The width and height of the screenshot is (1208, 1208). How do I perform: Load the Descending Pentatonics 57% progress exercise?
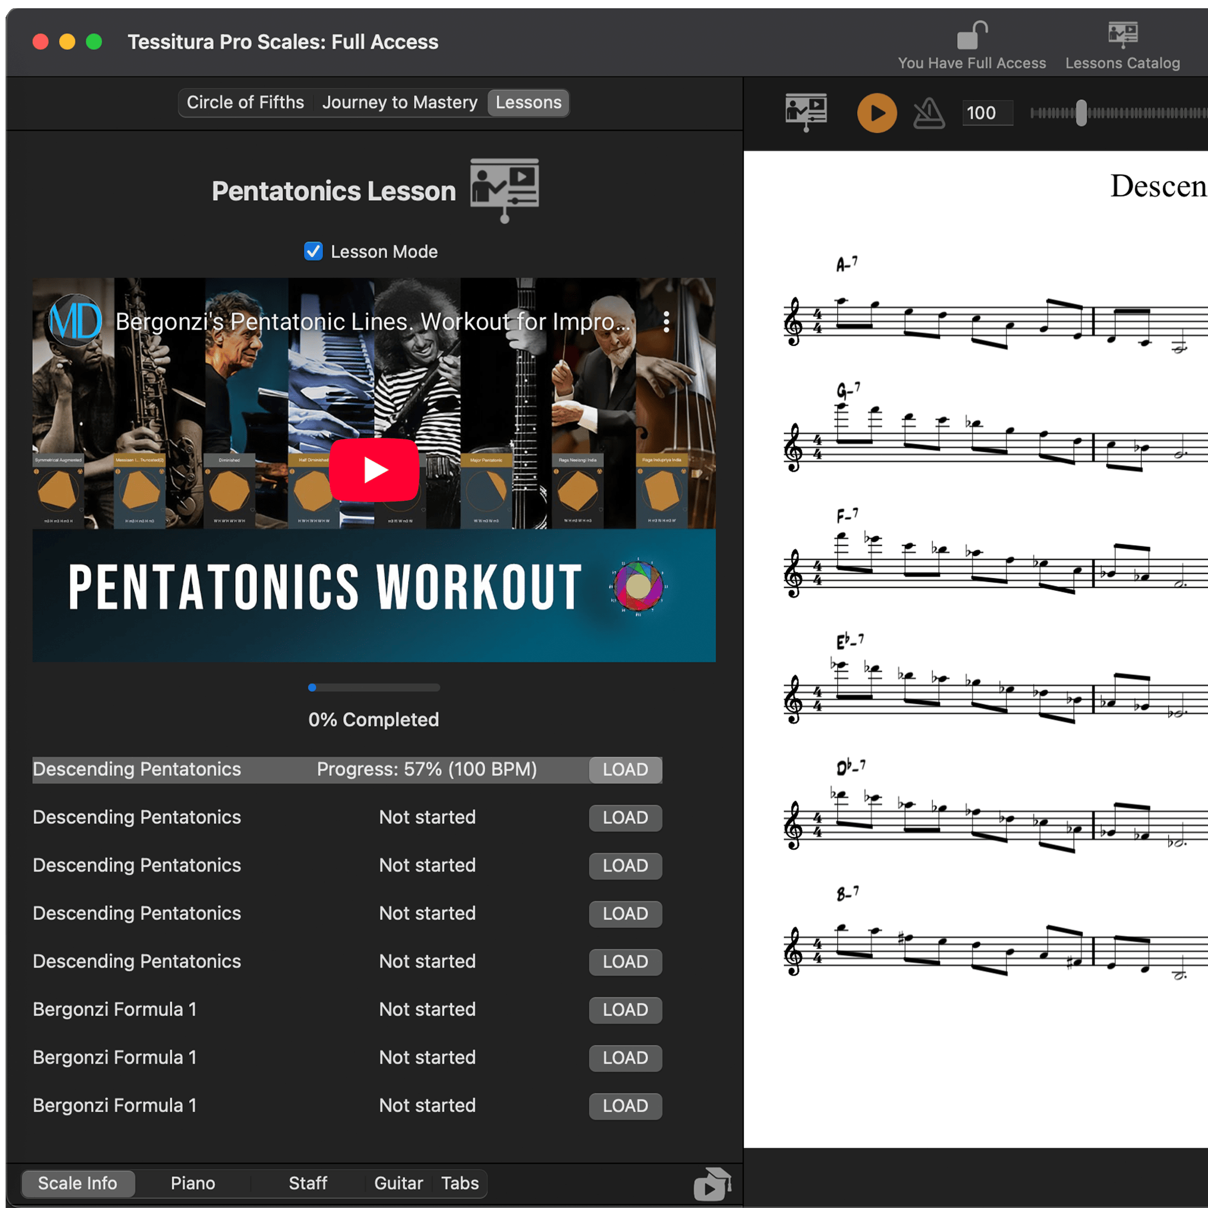[x=625, y=770]
